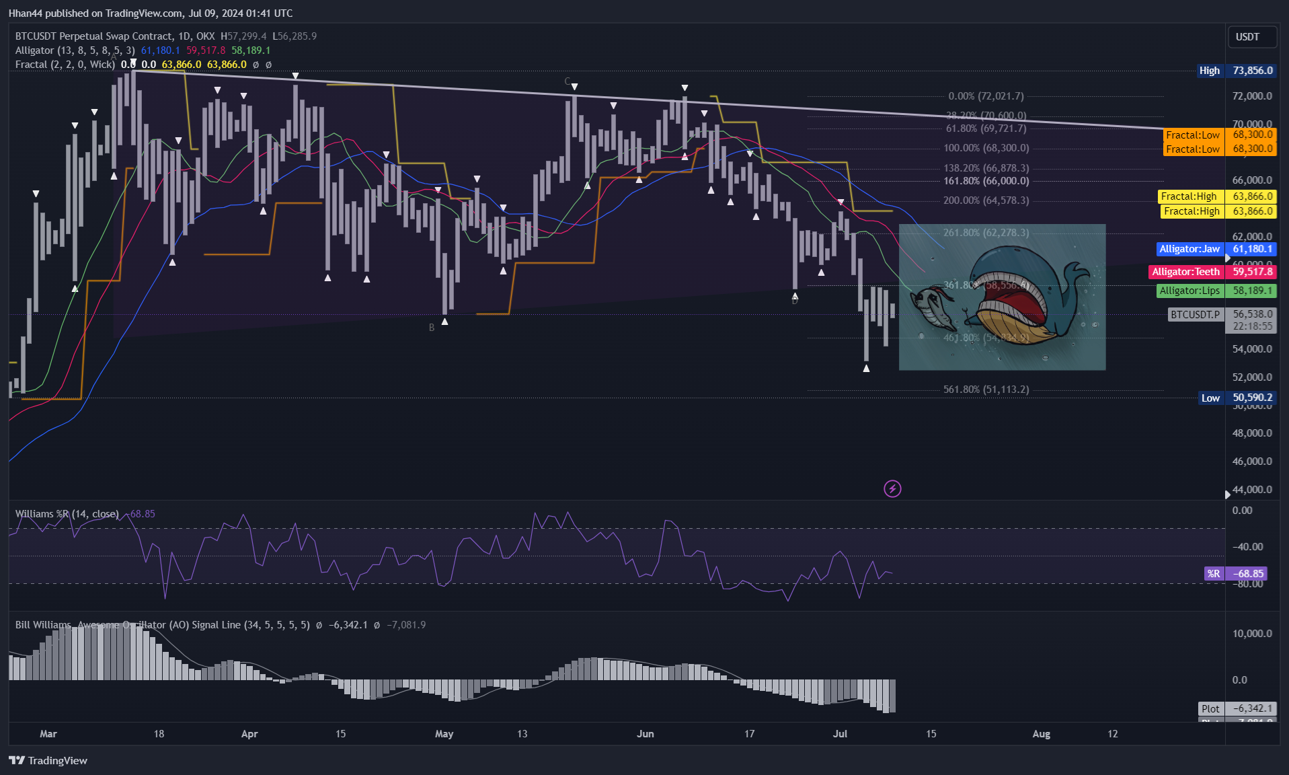Select the Low 50,590.2 price label
The height and width of the screenshot is (775, 1289).
pos(1237,398)
